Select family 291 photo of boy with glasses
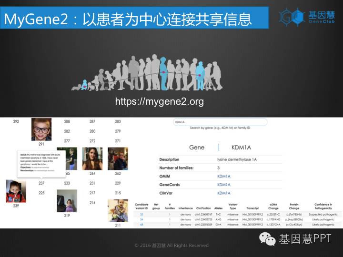This screenshot has width=343, height=257. [41, 129]
